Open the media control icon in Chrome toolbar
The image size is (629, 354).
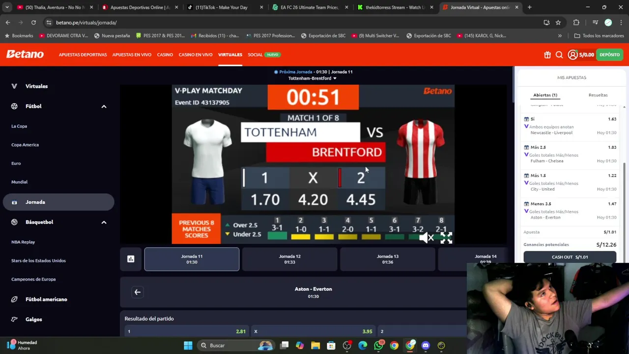[595, 23]
